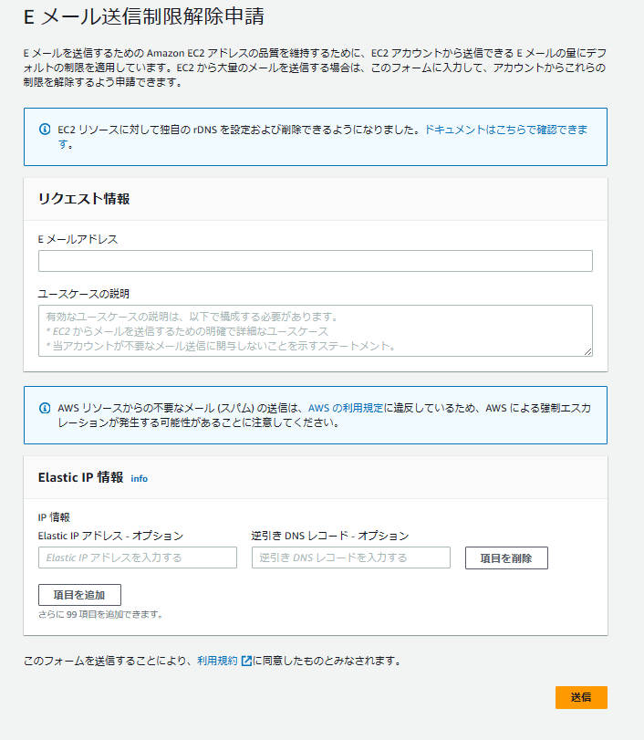Image resolution: width=644 pixels, height=740 pixels.
Task: Click the Elastic IP アドレス input field
Action: (x=138, y=558)
